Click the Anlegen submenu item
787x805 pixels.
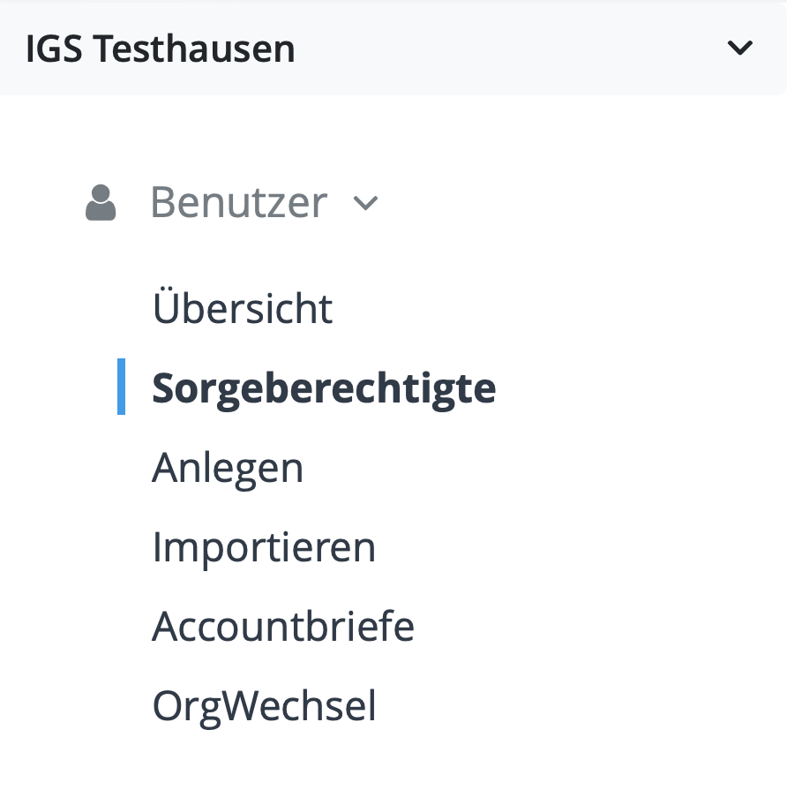click(x=228, y=468)
